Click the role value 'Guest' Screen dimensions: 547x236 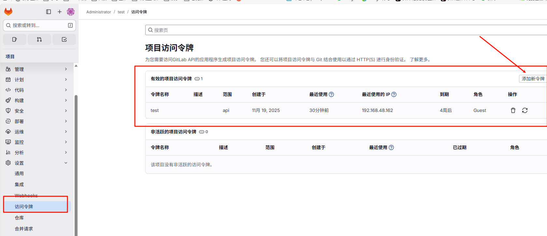coord(480,110)
